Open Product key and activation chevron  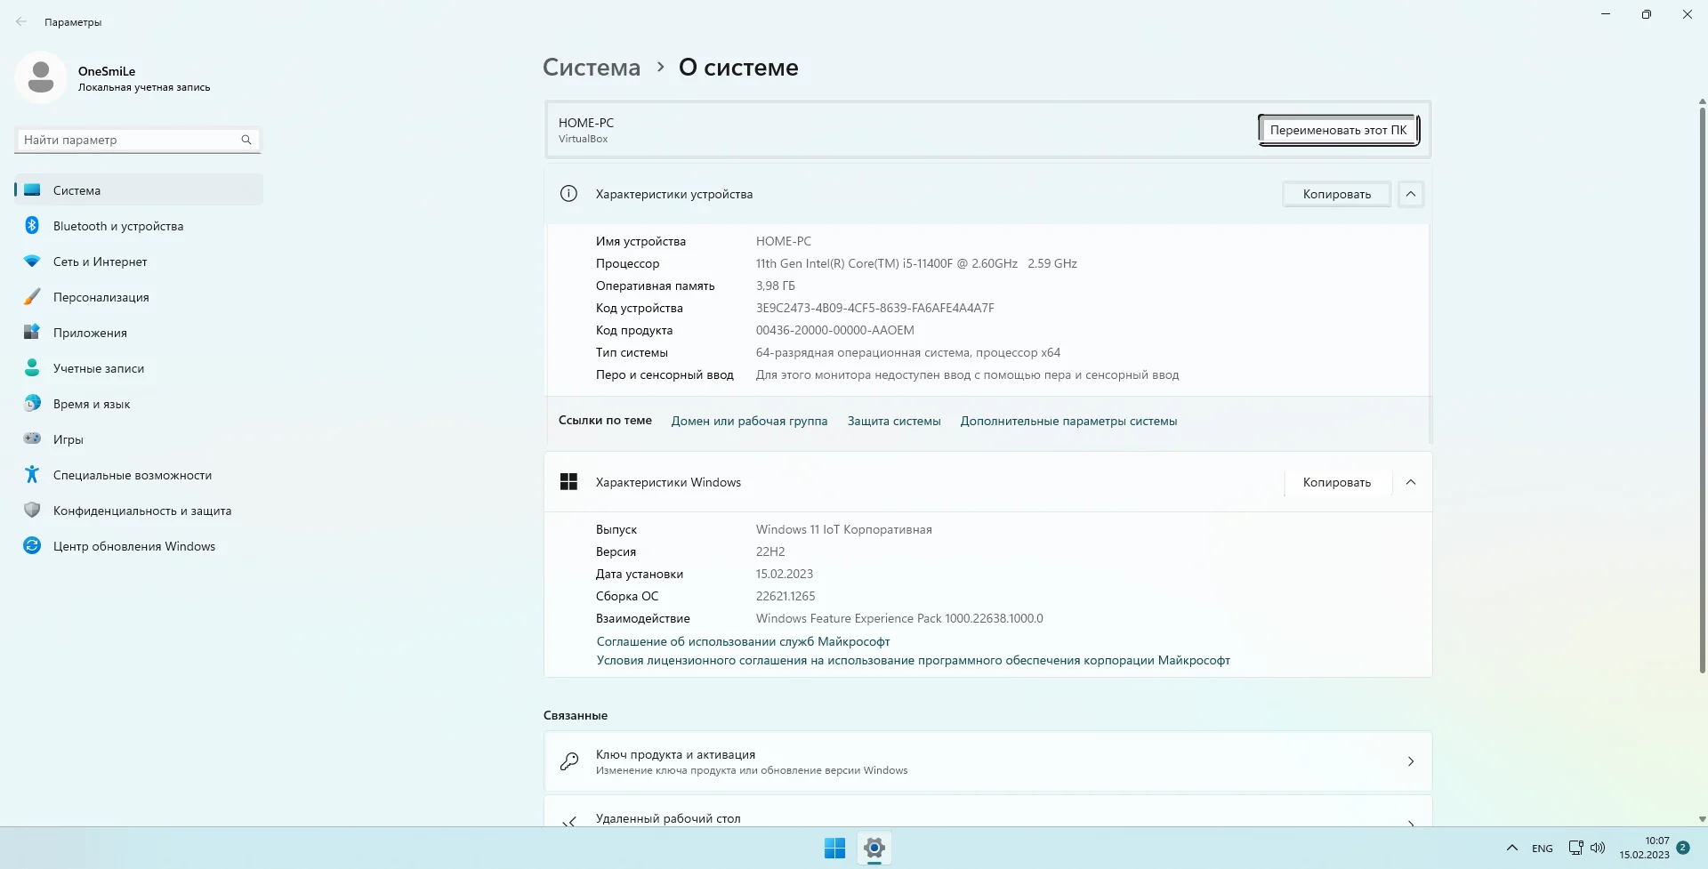(1411, 761)
